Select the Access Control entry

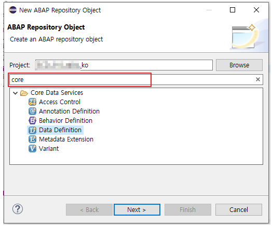click(x=60, y=102)
